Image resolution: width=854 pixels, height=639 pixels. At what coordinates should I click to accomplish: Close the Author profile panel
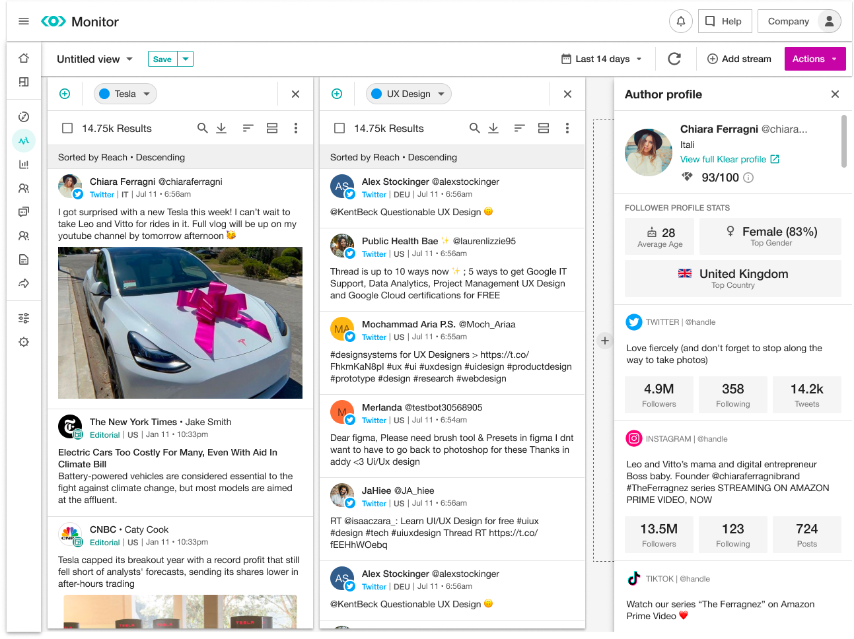tap(835, 94)
